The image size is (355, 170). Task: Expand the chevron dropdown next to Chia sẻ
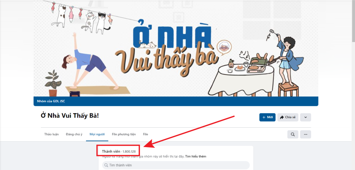(305, 117)
